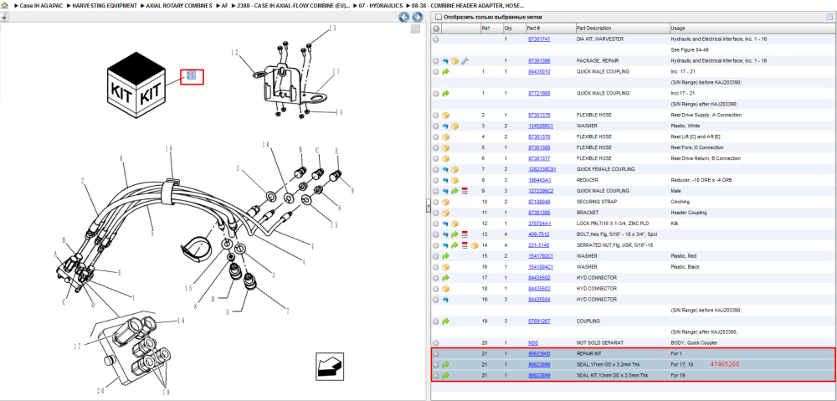
Task: Click green arrow on COUPLING 87691267 row
Action: (x=445, y=321)
